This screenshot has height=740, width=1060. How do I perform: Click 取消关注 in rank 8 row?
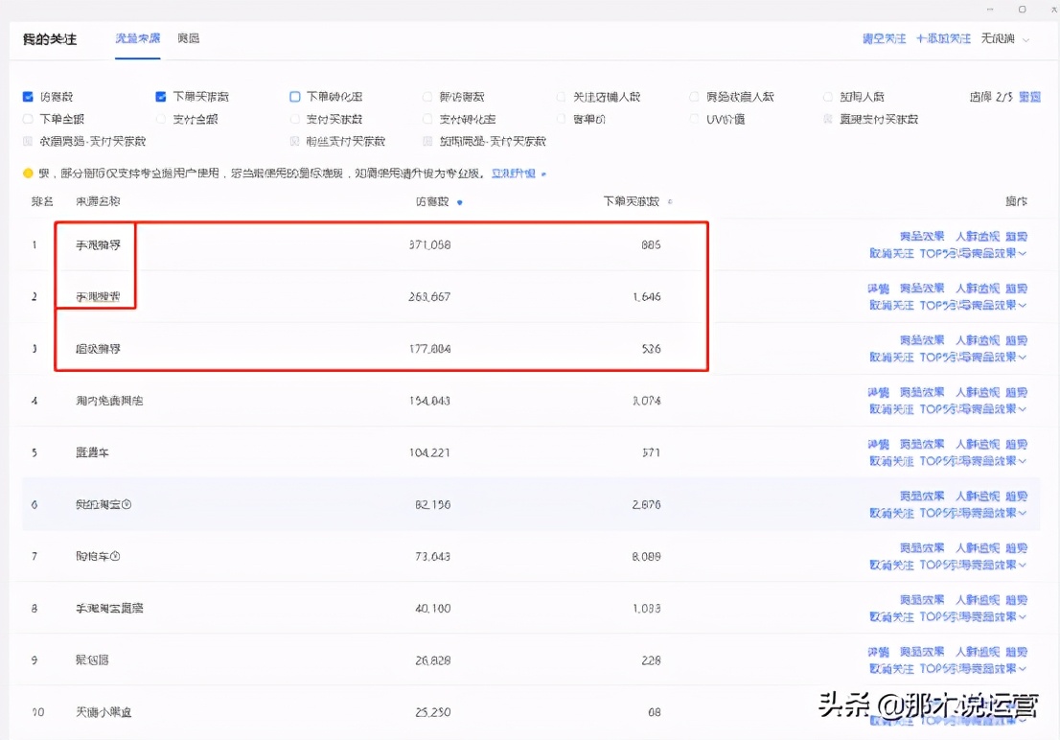coord(891,617)
